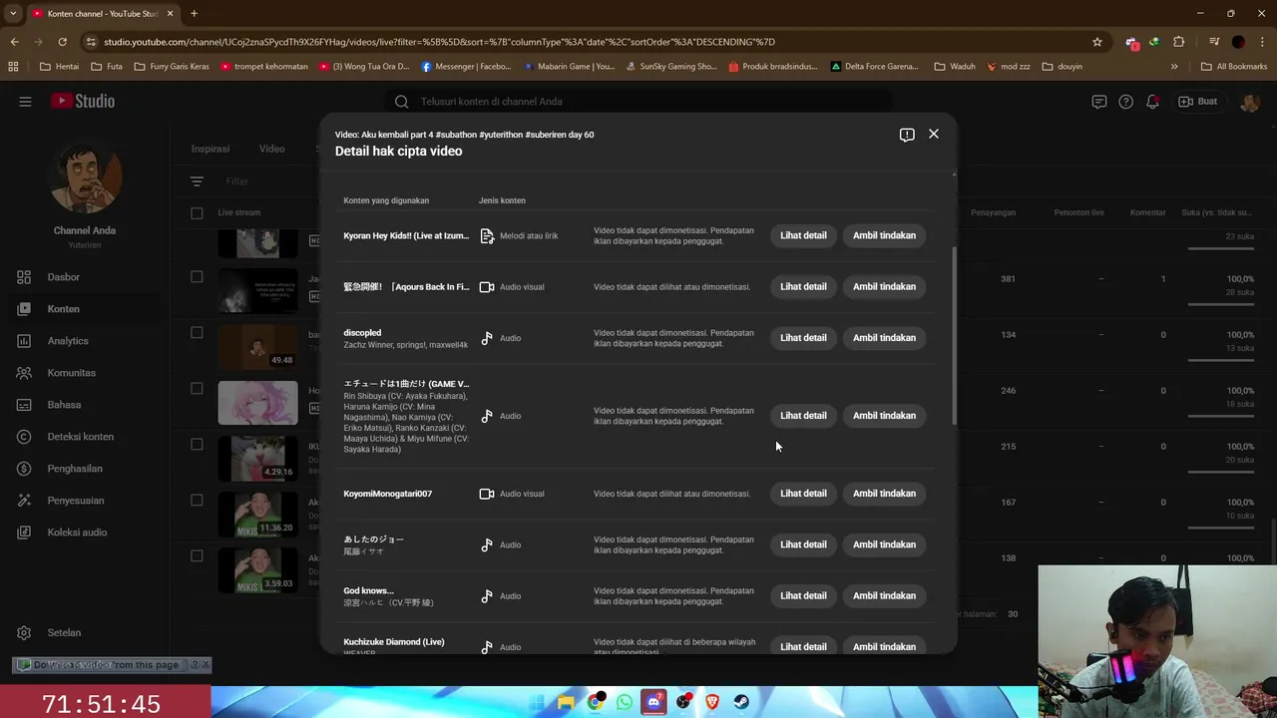Click the Buat create button
1277x718 pixels.
1198,102
